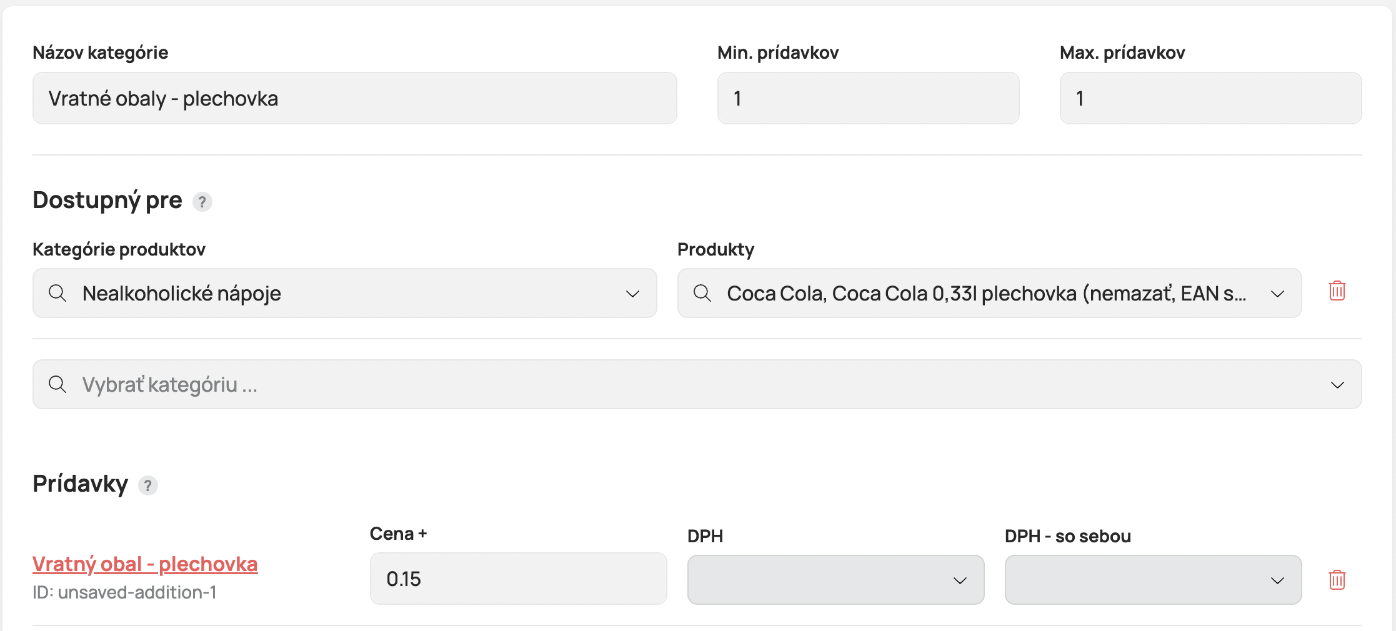Open the Vratný obal - plechovka link
This screenshot has height=631, width=1396.
(145, 564)
